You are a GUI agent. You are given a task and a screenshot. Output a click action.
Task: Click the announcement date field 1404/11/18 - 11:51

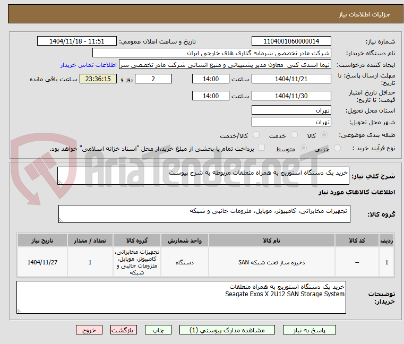click(x=77, y=41)
